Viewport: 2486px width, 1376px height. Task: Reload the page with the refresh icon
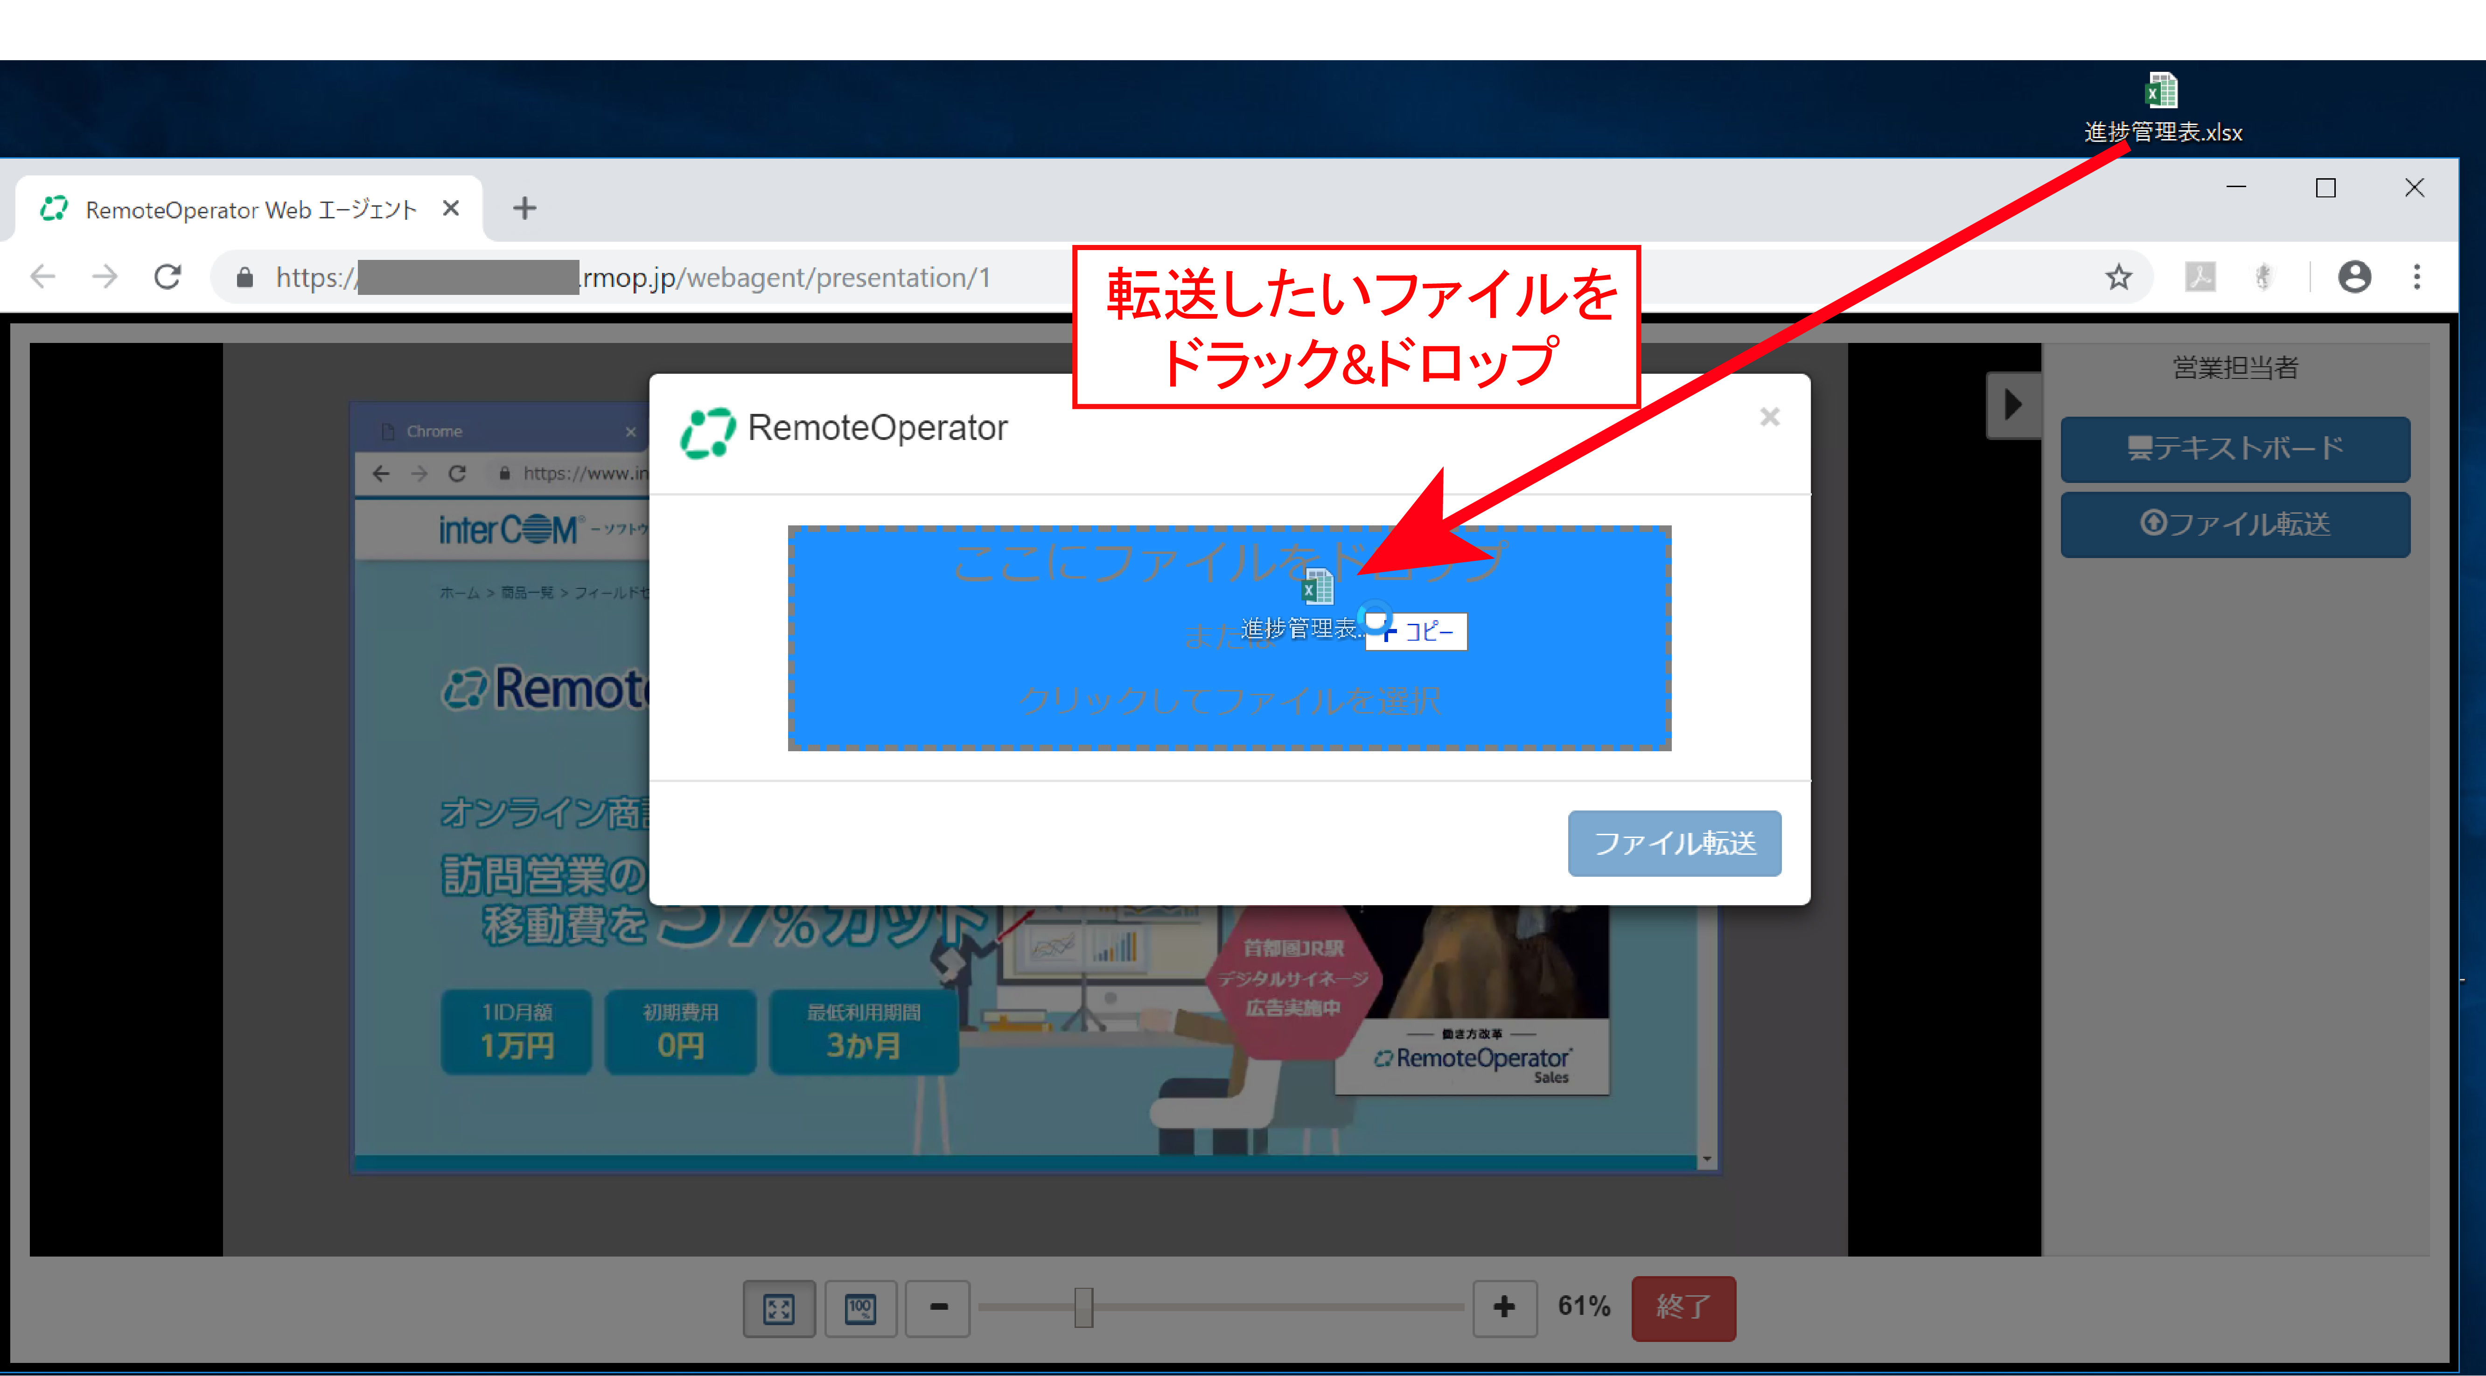coord(168,278)
